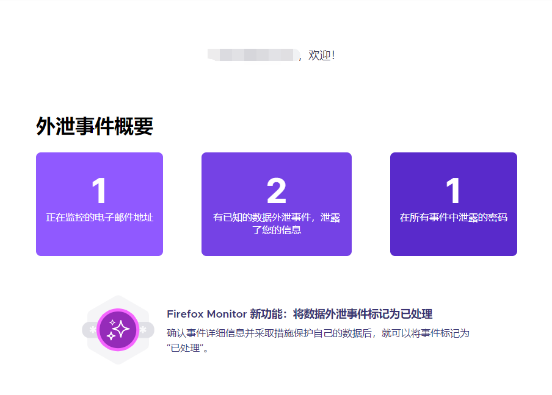
Task: Click the 欢迎! greeting text
Action: tap(321, 55)
